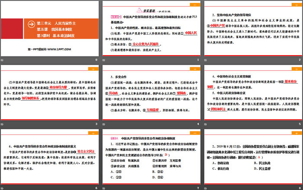Click the slide number label 2

[x=300, y=60]
